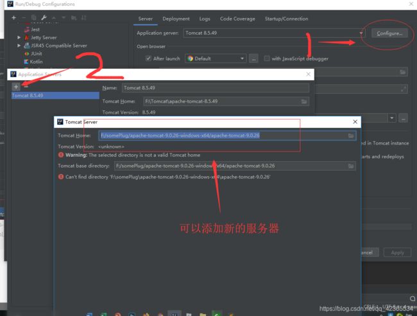The height and width of the screenshot is (316, 417).
Task: Select JUnit in configuration tree
Action: tap(36, 53)
